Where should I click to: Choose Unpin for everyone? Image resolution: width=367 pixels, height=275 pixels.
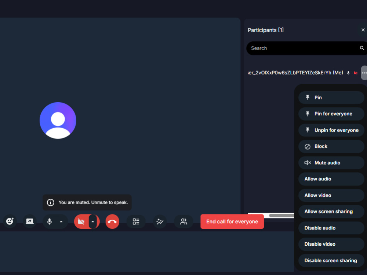pyautogui.click(x=331, y=130)
